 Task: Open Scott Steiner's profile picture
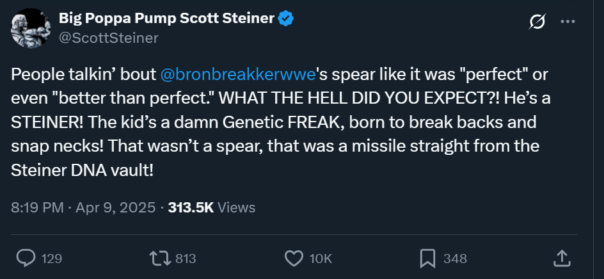30,28
